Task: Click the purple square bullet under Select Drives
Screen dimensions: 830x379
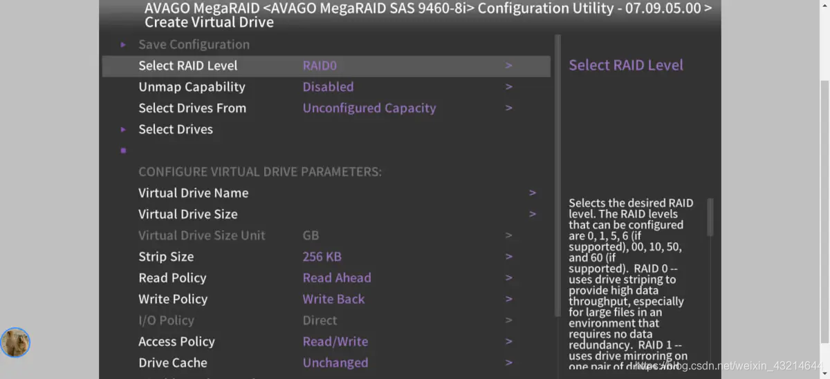Action: 123,150
